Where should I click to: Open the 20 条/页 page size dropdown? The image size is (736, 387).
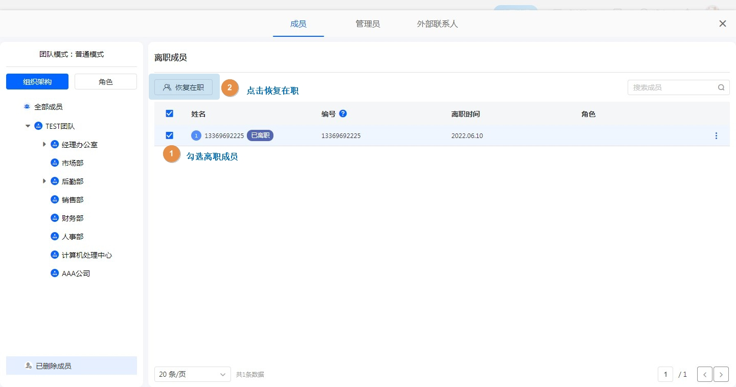192,374
